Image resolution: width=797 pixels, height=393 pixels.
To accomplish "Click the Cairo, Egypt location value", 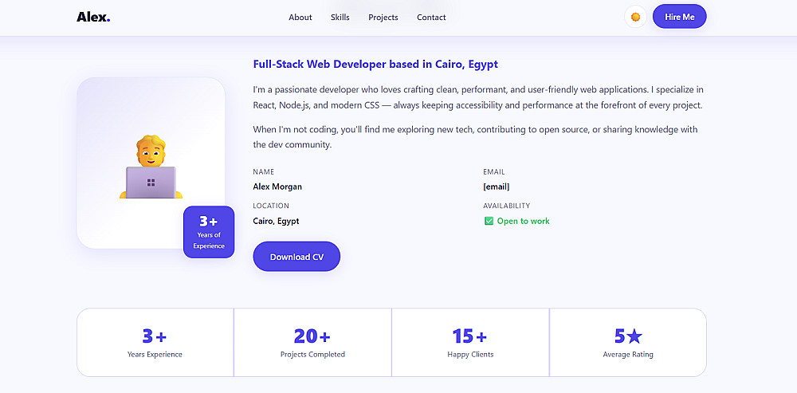I will pos(276,221).
